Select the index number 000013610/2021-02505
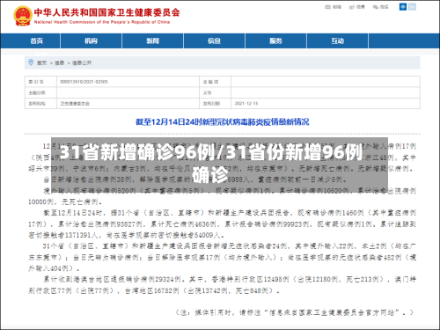The width and height of the screenshot is (440, 330). pos(84,82)
